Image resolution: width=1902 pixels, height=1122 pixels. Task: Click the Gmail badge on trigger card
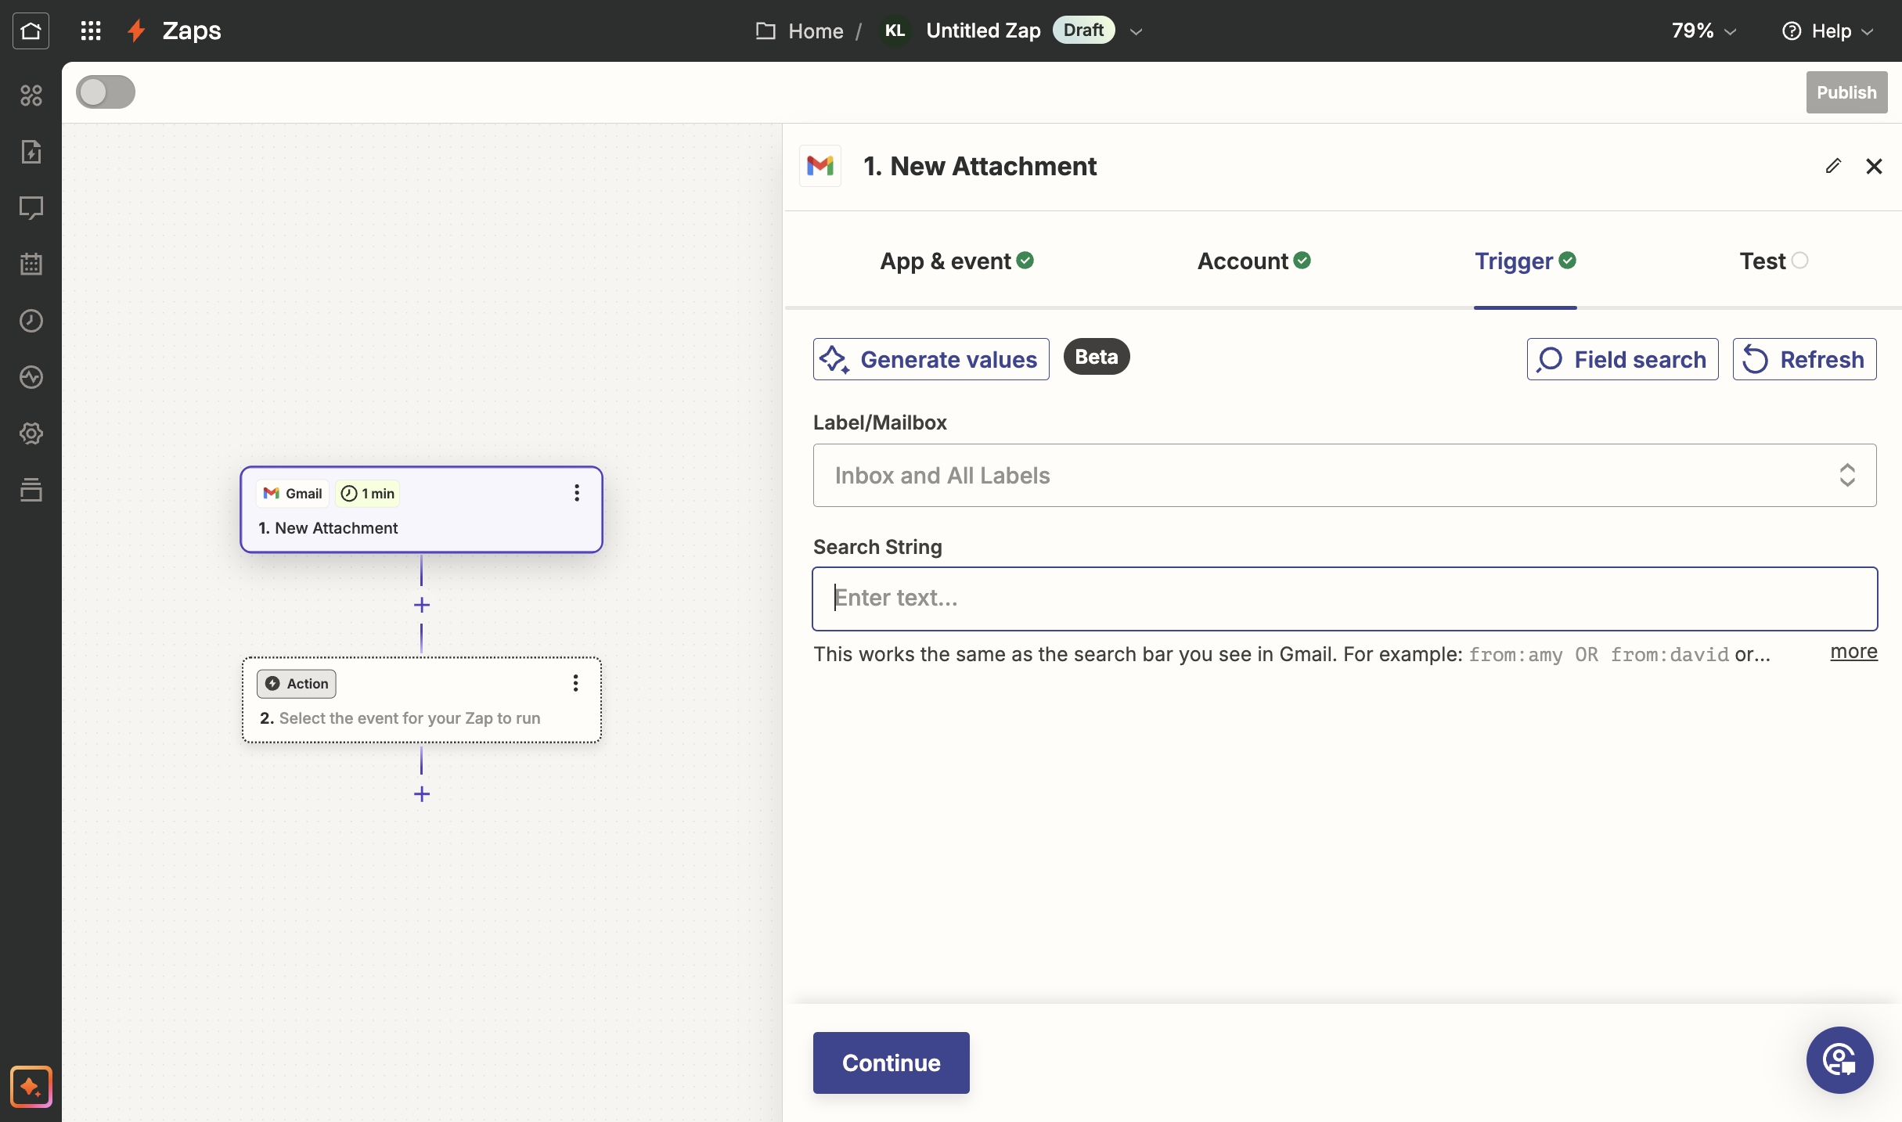tap(294, 493)
